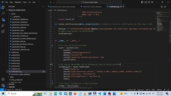Open the View menu

pyautogui.click(x=25, y=2)
